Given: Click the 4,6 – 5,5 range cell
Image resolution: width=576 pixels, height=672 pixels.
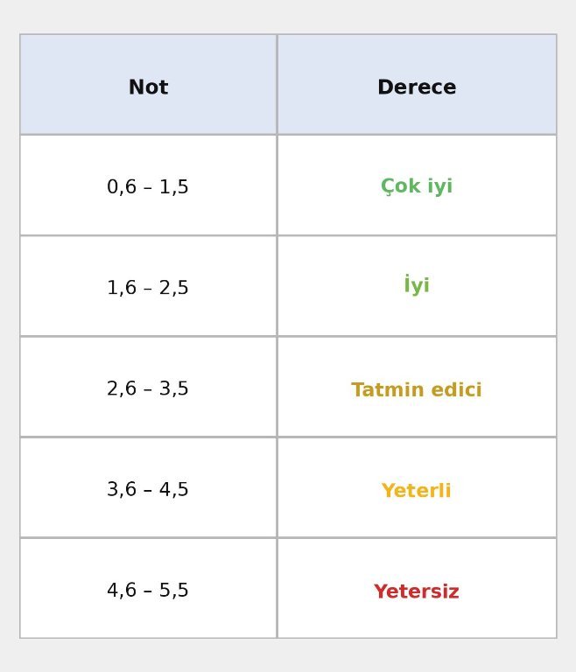Looking at the screenshot, I should point(148,591).
